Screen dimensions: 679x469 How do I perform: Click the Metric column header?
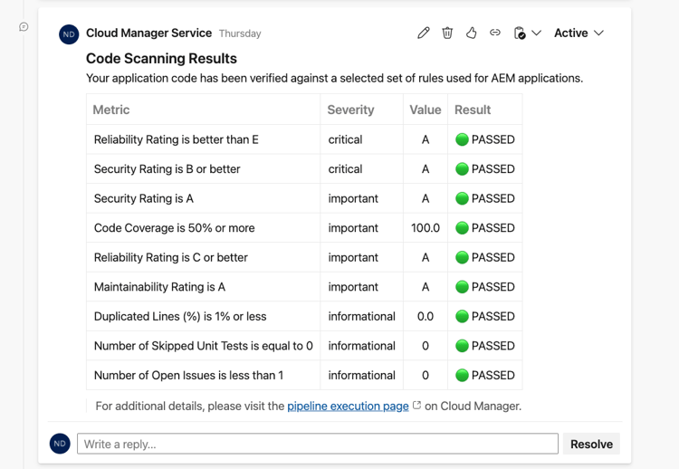click(x=112, y=110)
